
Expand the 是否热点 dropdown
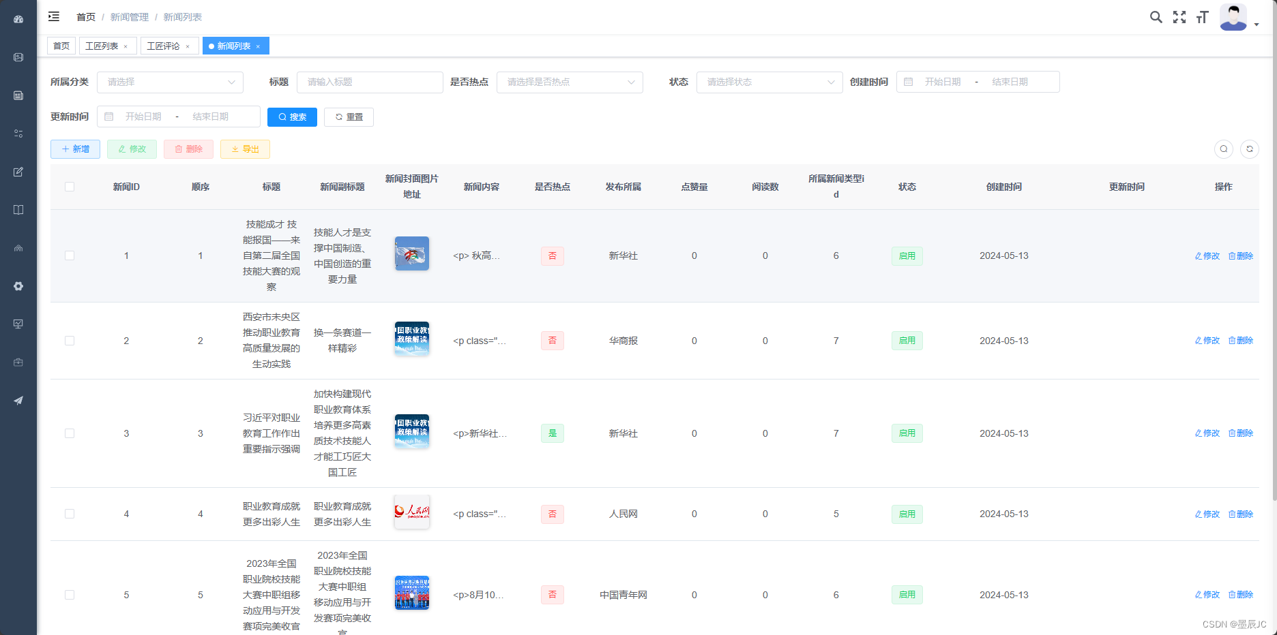coord(570,82)
